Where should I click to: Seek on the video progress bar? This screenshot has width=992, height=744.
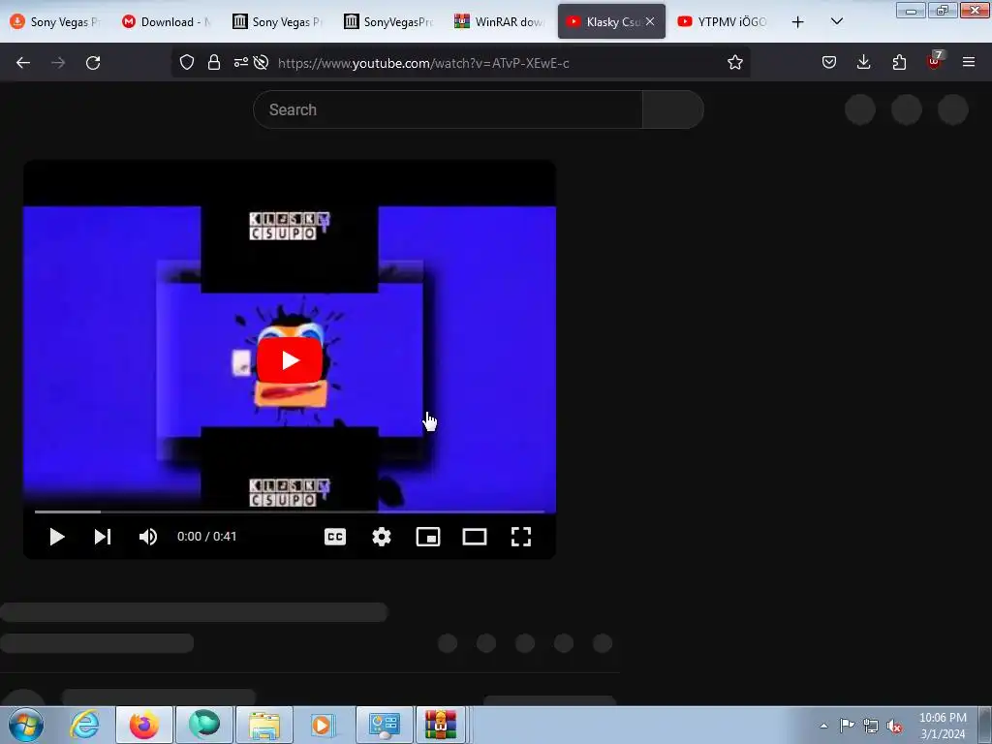[x=289, y=511]
